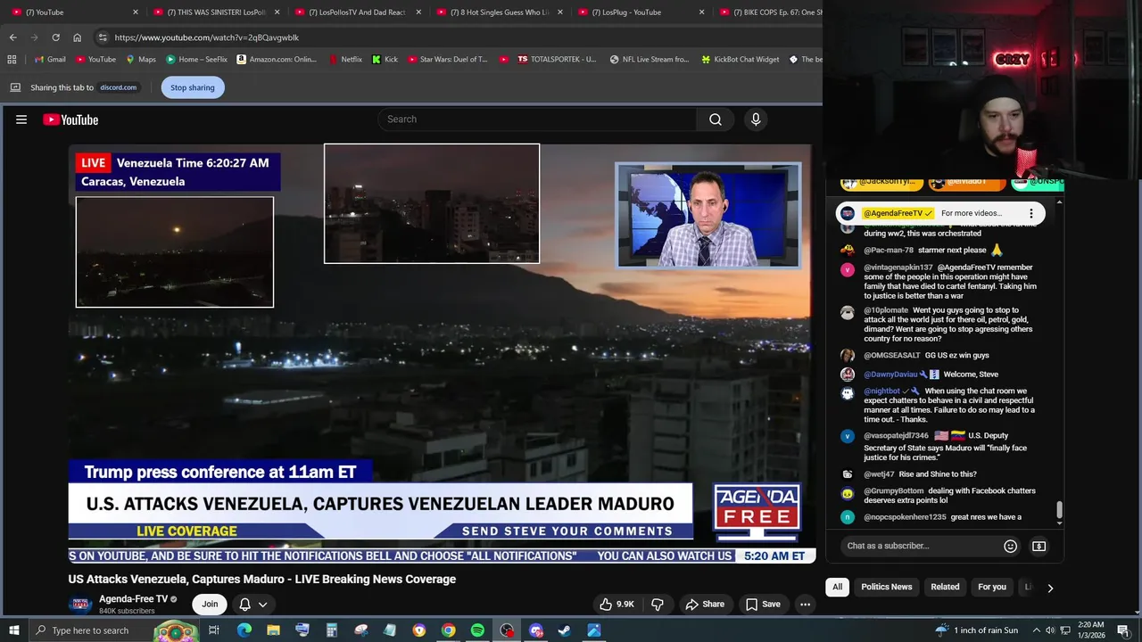Image resolution: width=1142 pixels, height=642 pixels.
Task: Select the 'Related' chip
Action: (x=945, y=587)
